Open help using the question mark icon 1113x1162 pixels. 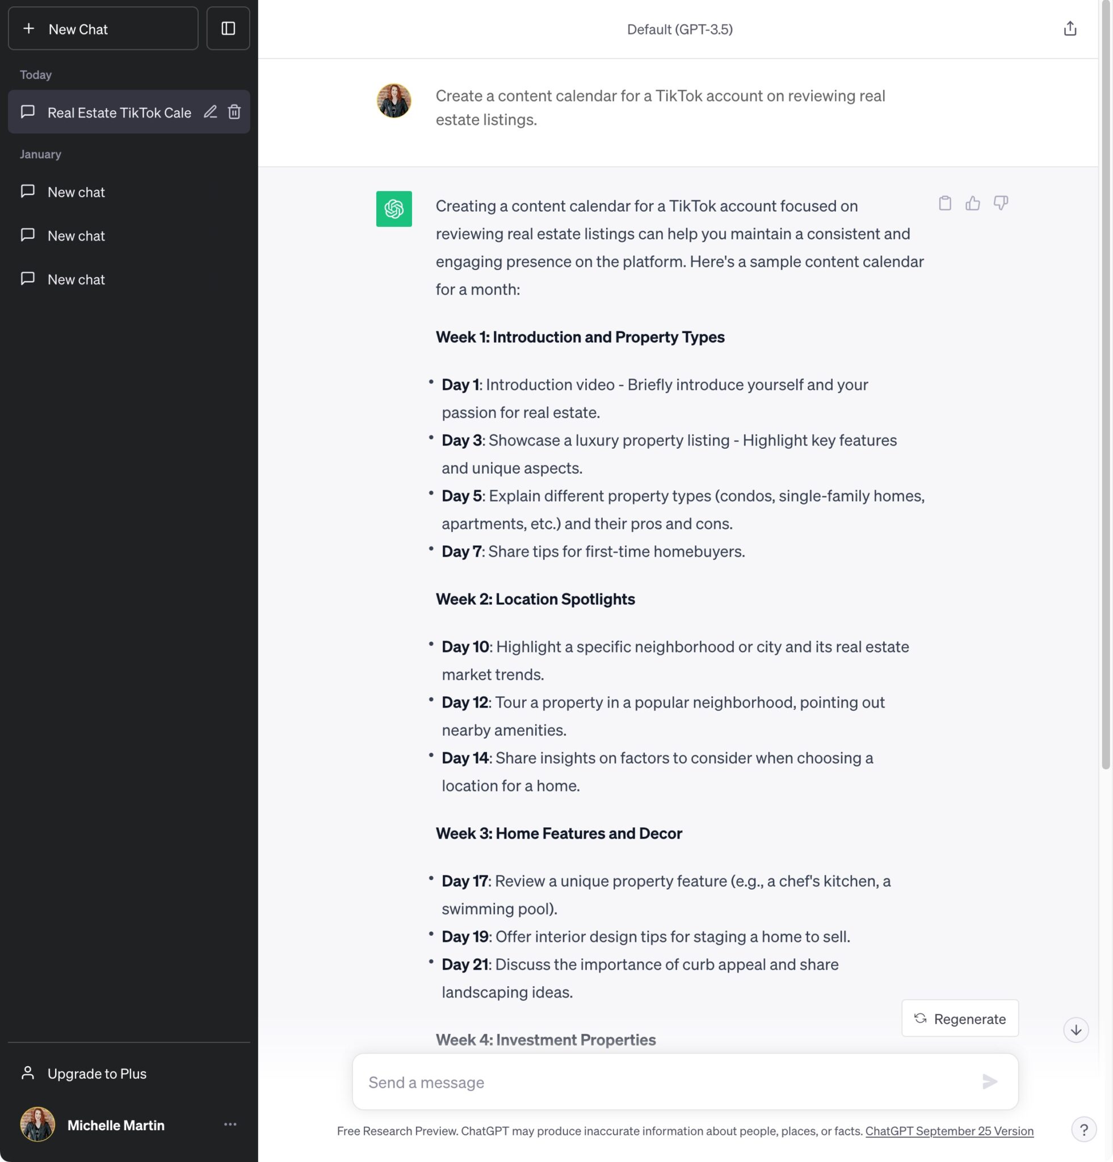[x=1085, y=1130]
